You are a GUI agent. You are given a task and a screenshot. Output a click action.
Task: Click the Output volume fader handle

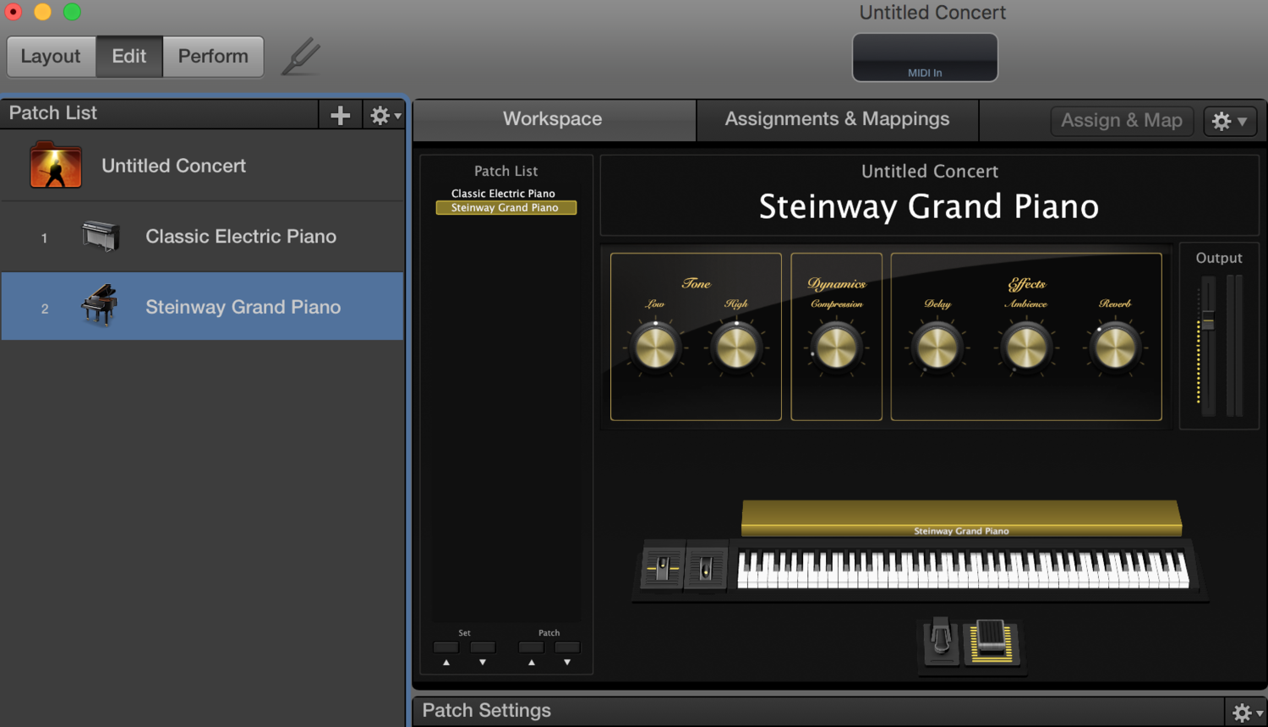(1209, 321)
